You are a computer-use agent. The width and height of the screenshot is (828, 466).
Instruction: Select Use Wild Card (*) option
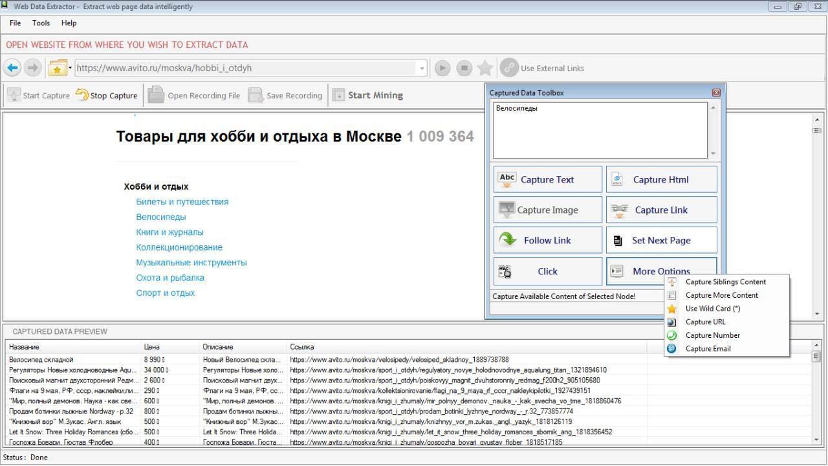726,309
